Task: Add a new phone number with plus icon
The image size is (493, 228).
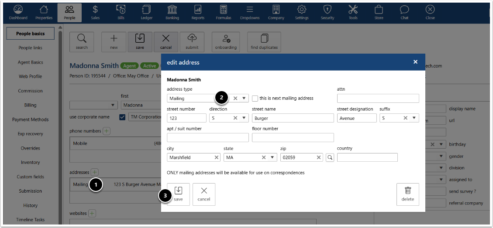Action: pyautogui.click(x=107, y=131)
